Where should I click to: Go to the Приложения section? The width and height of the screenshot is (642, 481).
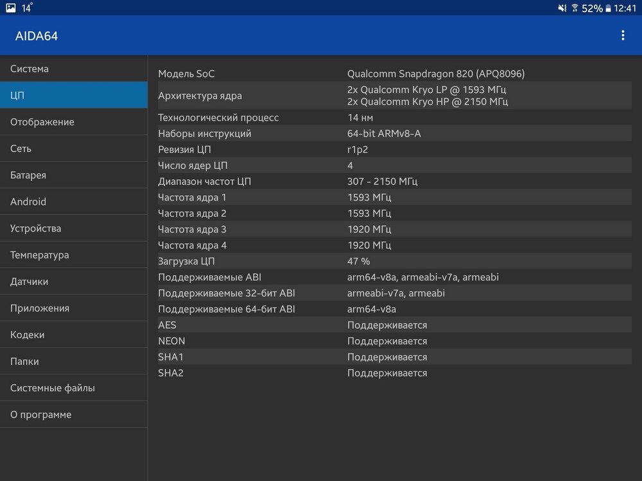click(x=74, y=308)
